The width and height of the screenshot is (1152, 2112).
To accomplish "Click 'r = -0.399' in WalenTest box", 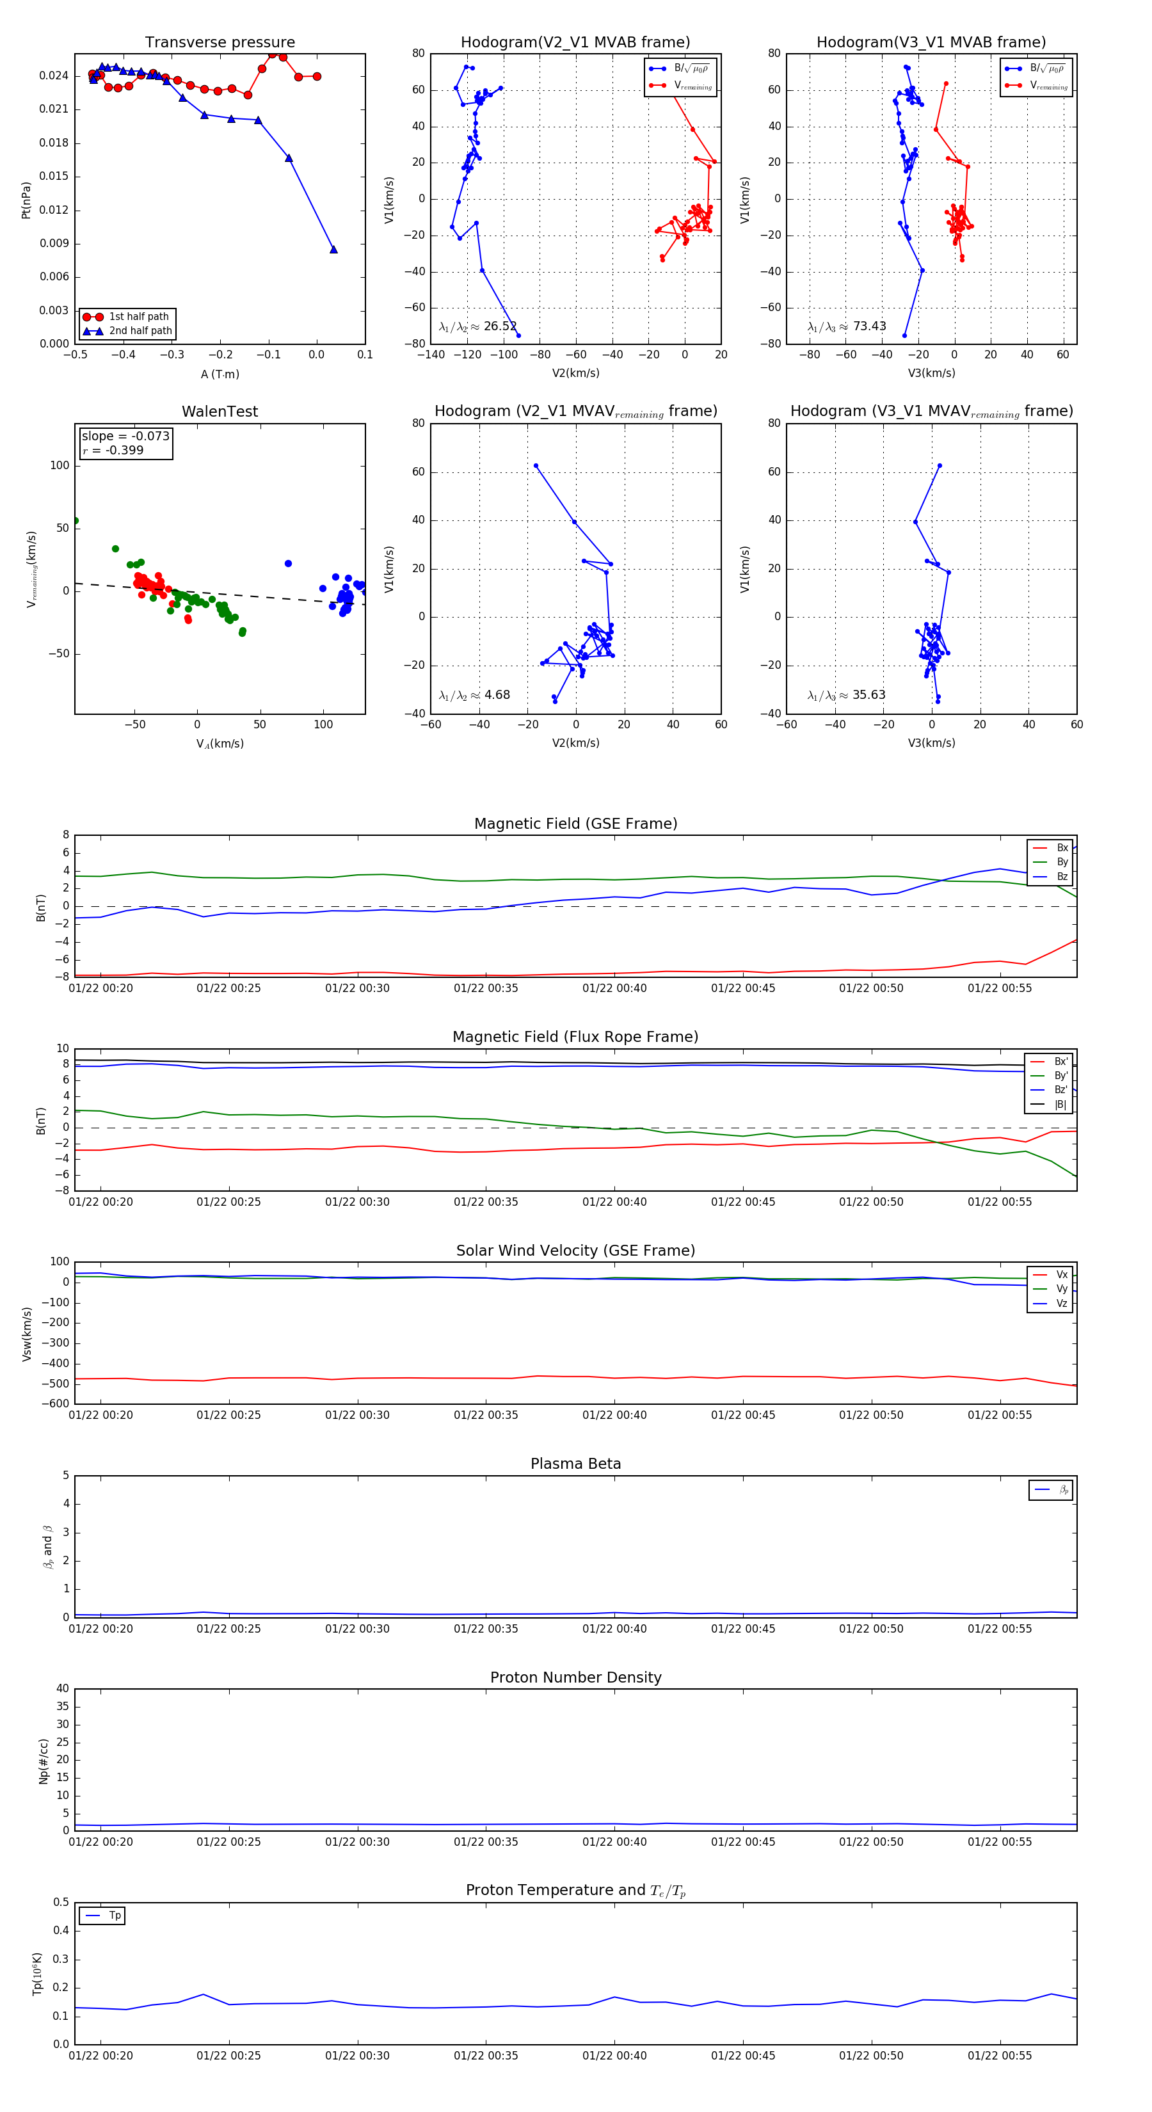I will pos(113,450).
